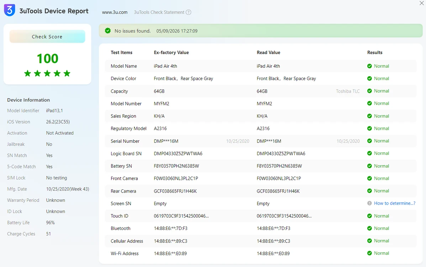The width and height of the screenshot is (426, 267).
Task: Click the Battery Life value 96%
Action: pyautogui.click(x=50, y=223)
